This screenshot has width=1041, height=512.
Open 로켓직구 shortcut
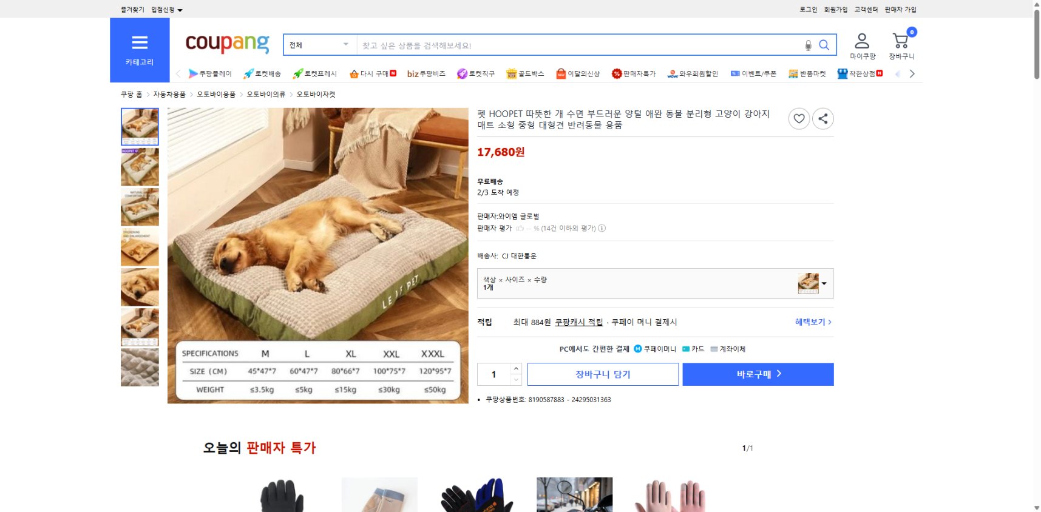(476, 73)
